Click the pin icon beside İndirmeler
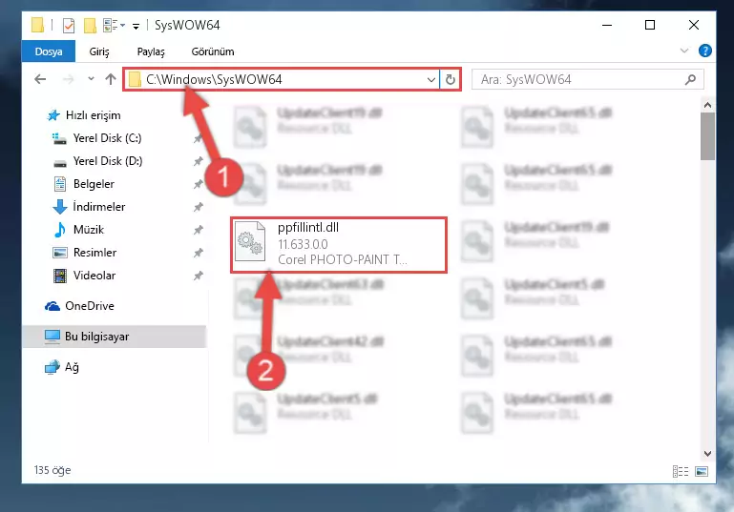734x512 pixels. tap(199, 207)
